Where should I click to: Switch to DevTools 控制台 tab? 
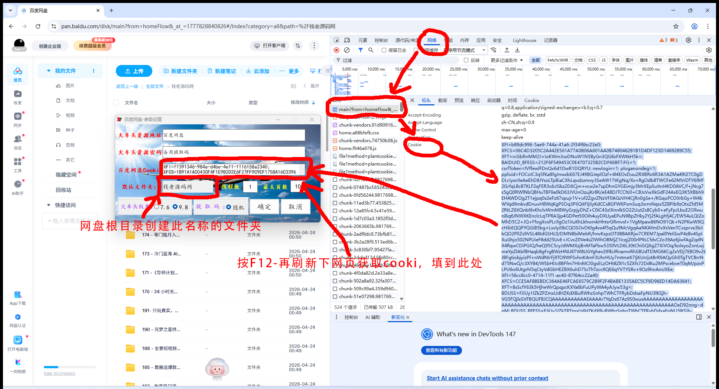coord(381,40)
